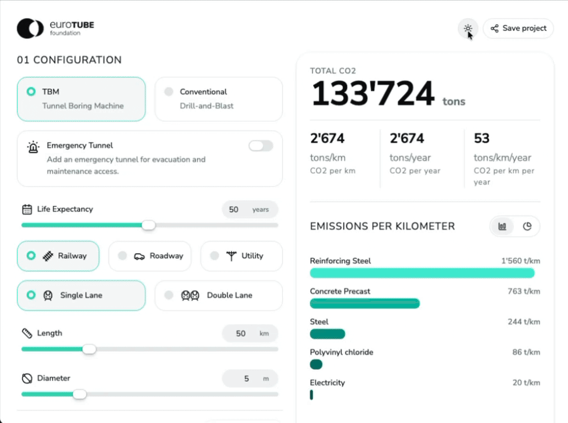Click the Steel emissions bar
Image resolution: width=568 pixels, height=423 pixels.
coord(327,334)
